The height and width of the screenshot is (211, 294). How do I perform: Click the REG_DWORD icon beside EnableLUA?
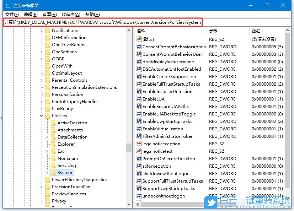point(139,99)
